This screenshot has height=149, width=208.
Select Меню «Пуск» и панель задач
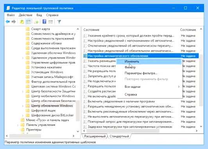click(x=47, y=120)
